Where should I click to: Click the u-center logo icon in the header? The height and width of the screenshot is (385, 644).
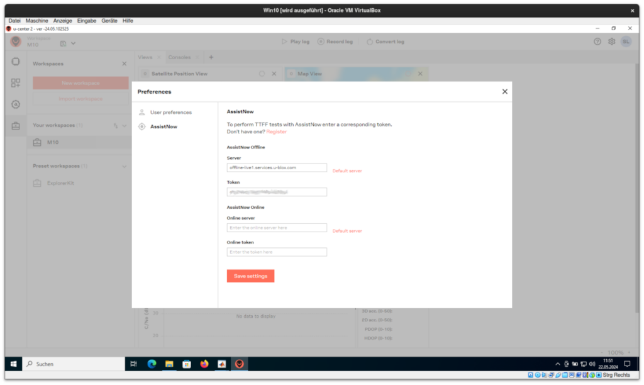[16, 42]
